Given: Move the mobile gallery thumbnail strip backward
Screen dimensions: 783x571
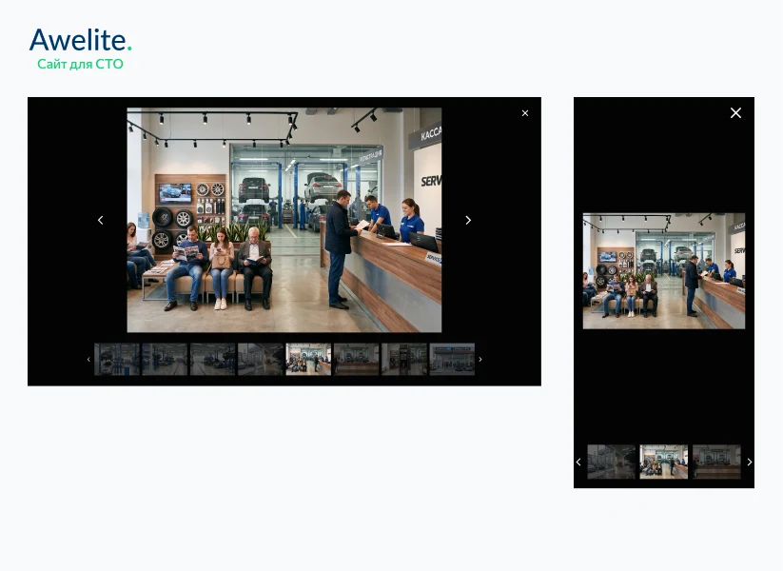Looking at the screenshot, I should 578,463.
